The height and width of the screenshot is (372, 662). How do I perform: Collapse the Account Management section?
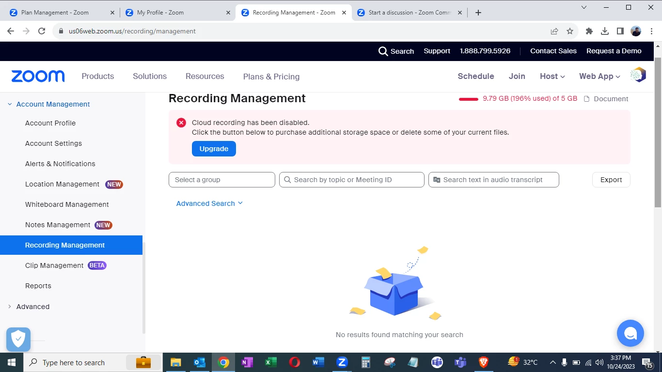tap(10, 104)
